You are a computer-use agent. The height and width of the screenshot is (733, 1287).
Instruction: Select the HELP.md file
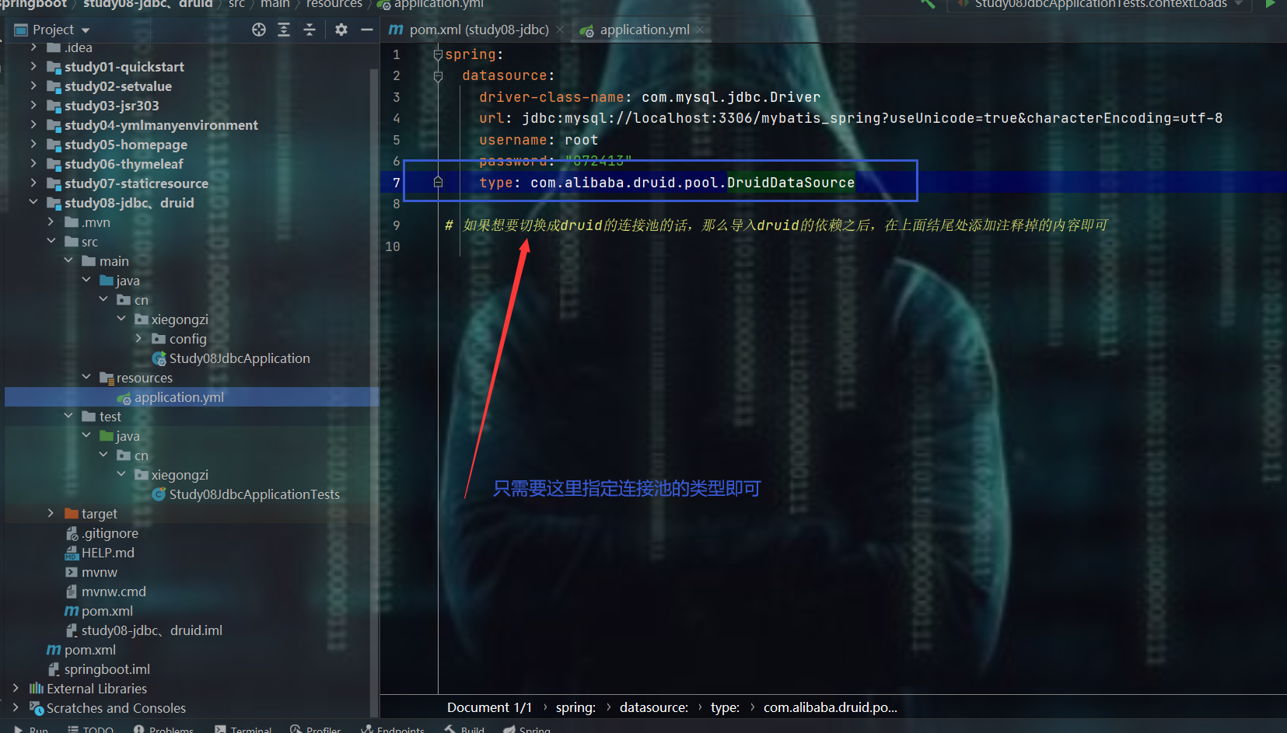[108, 553]
